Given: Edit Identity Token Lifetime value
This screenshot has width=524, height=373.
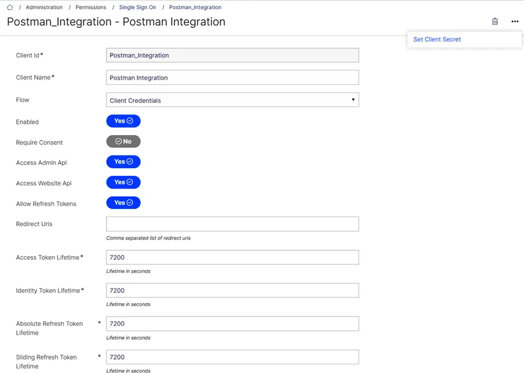Looking at the screenshot, I should [x=232, y=290].
